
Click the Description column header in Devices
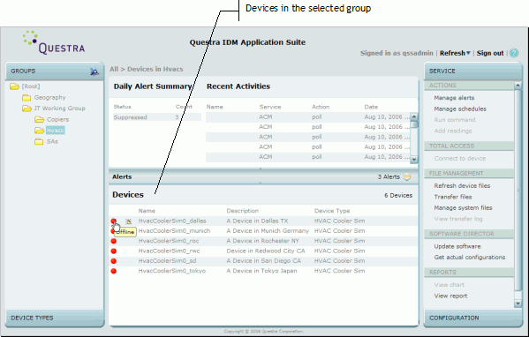(x=243, y=211)
